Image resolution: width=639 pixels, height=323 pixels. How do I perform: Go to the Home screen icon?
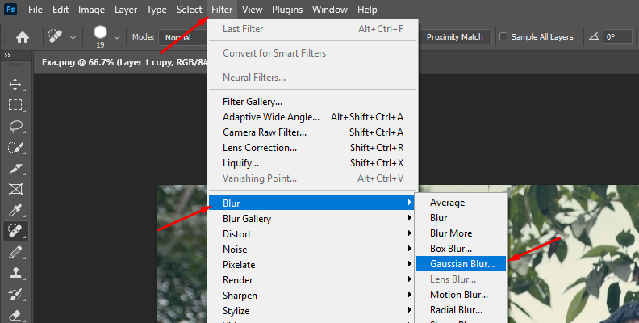(x=23, y=37)
